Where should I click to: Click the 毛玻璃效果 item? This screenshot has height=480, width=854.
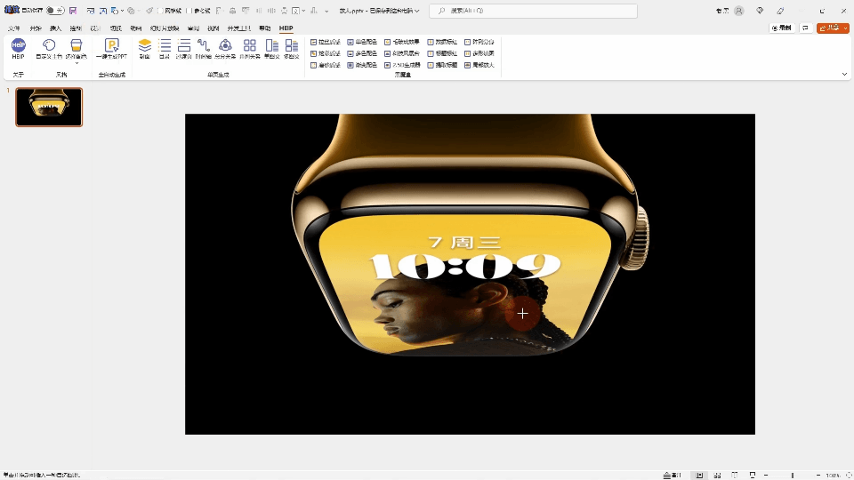point(402,42)
